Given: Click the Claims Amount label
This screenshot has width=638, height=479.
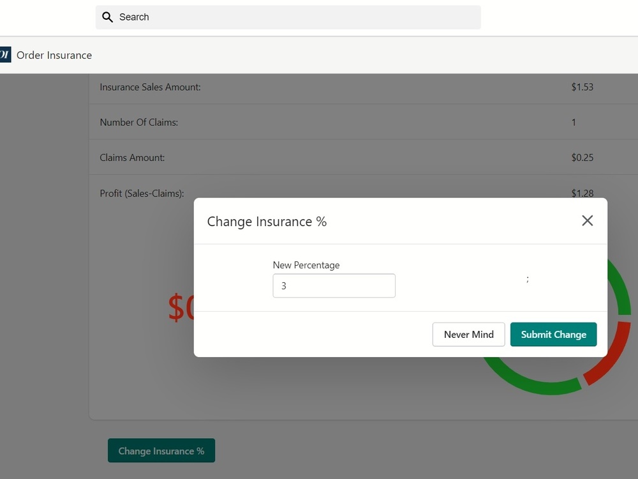Looking at the screenshot, I should tap(132, 158).
